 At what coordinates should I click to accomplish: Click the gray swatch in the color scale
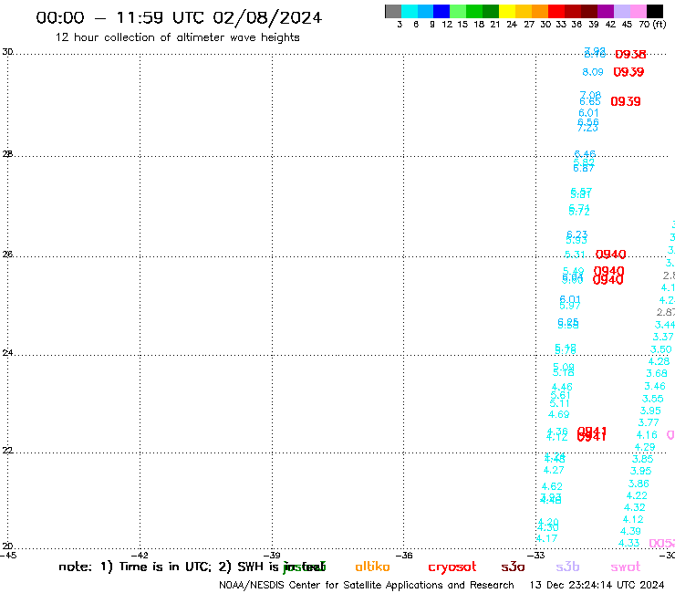[x=393, y=11]
